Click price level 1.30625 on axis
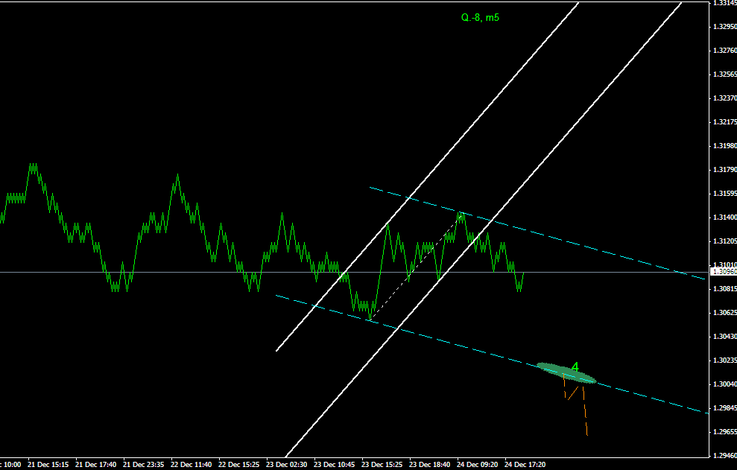The width and height of the screenshot is (737, 470). (x=725, y=313)
